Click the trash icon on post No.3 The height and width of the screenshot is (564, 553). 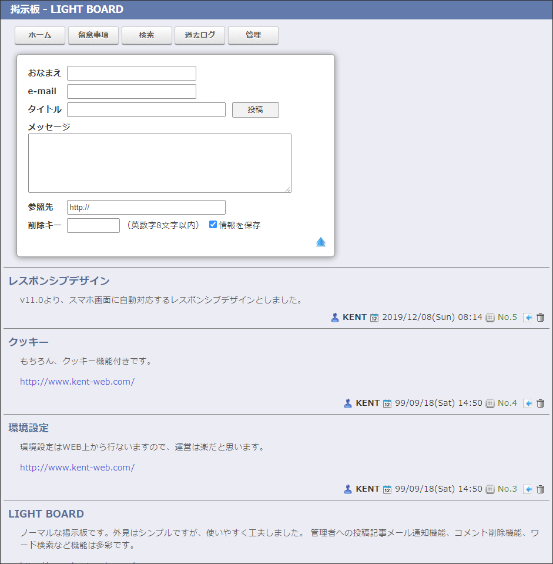(x=541, y=489)
